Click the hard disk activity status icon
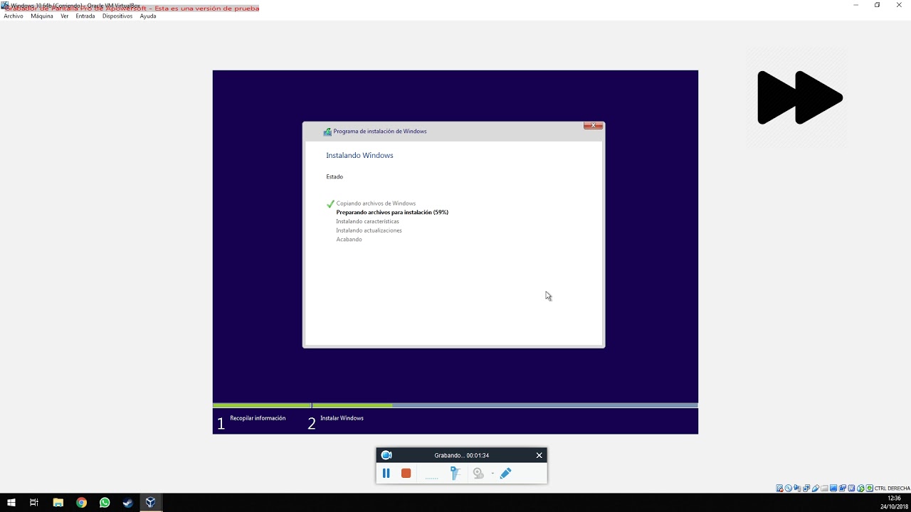 [779, 488]
